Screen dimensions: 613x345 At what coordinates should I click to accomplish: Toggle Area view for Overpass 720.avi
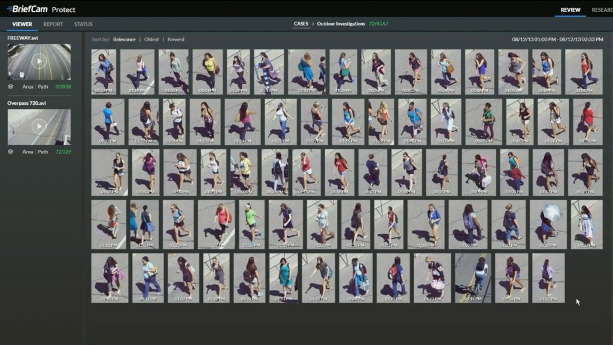(x=28, y=152)
